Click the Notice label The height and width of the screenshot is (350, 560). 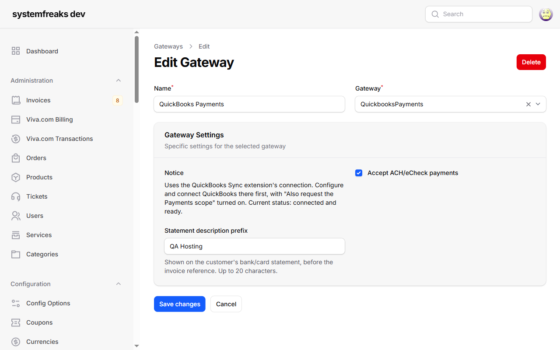(x=174, y=173)
